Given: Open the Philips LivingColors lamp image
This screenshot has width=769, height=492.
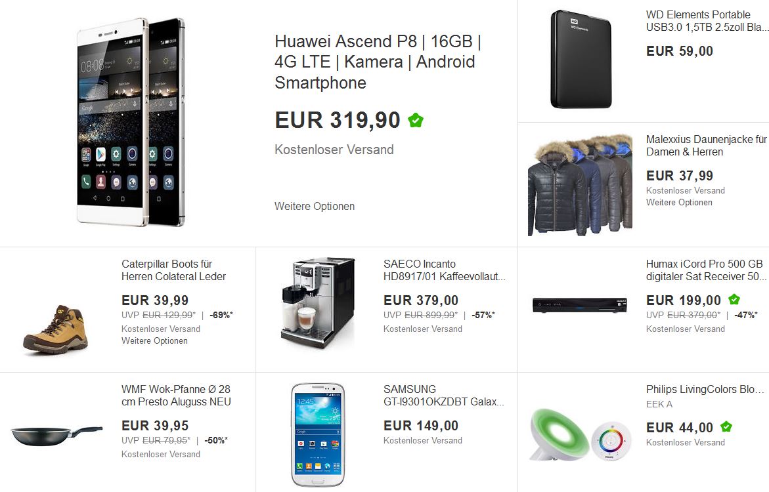Looking at the screenshot, I should [x=581, y=435].
